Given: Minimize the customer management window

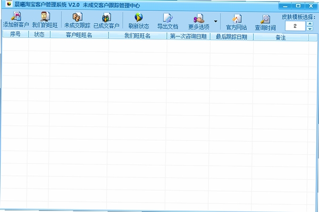Looking at the screenshot, I should (x=285, y=6).
